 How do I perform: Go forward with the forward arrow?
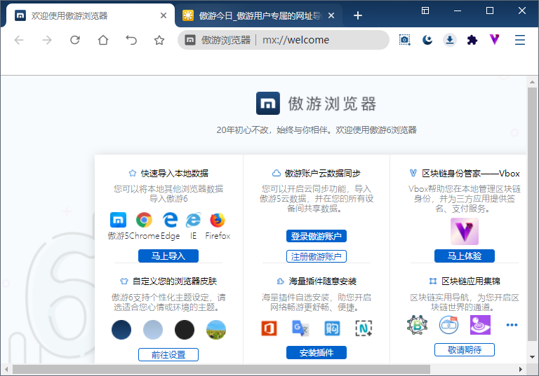tap(47, 40)
